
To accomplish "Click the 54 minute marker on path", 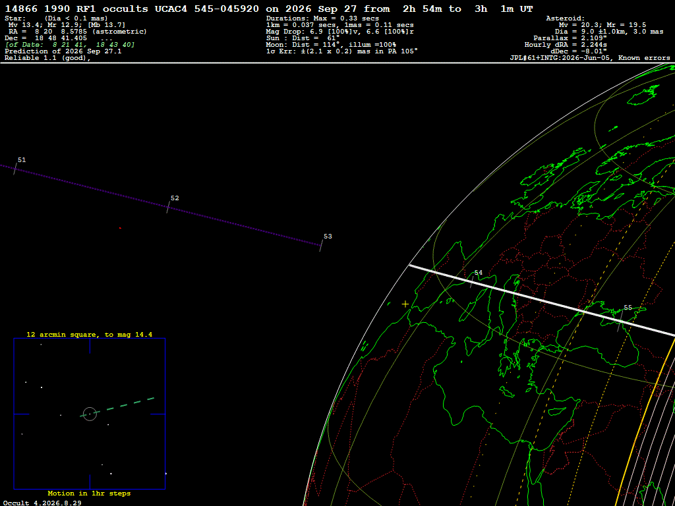I will click(x=472, y=282).
